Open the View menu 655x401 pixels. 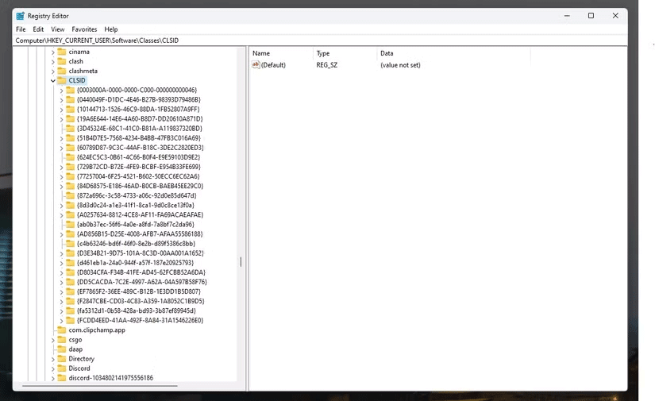click(x=58, y=29)
